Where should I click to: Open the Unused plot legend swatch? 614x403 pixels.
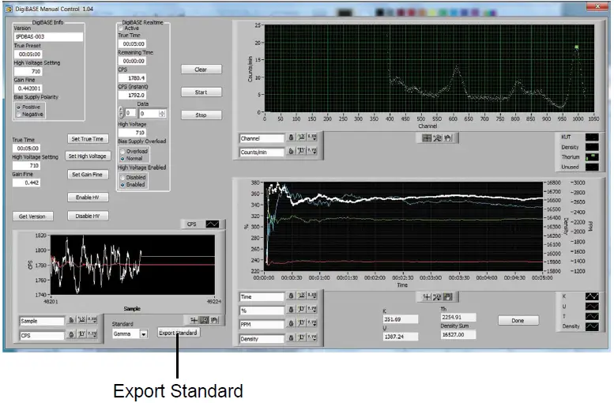(x=592, y=167)
